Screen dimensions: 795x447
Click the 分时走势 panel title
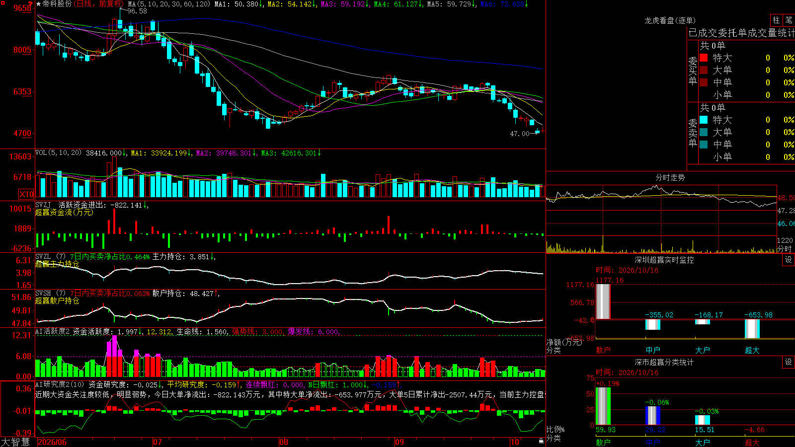(670, 177)
